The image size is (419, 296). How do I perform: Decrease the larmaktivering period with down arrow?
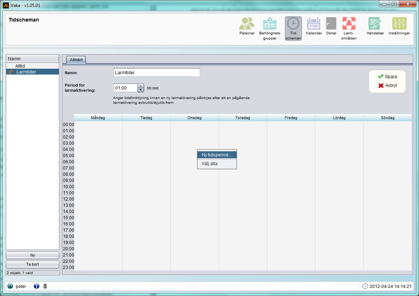click(140, 90)
